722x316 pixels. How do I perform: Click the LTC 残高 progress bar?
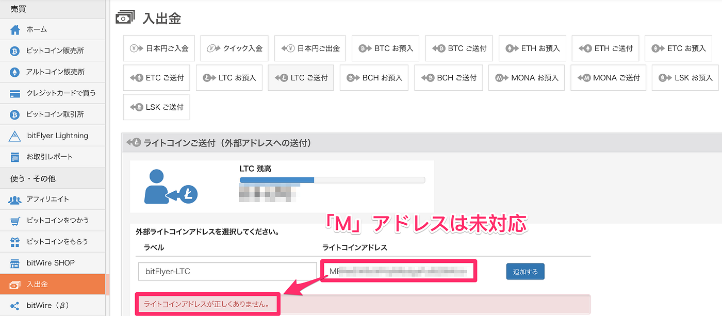(332, 180)
